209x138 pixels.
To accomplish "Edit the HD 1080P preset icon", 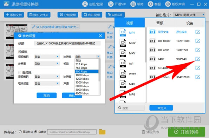I will click(197, 41).
